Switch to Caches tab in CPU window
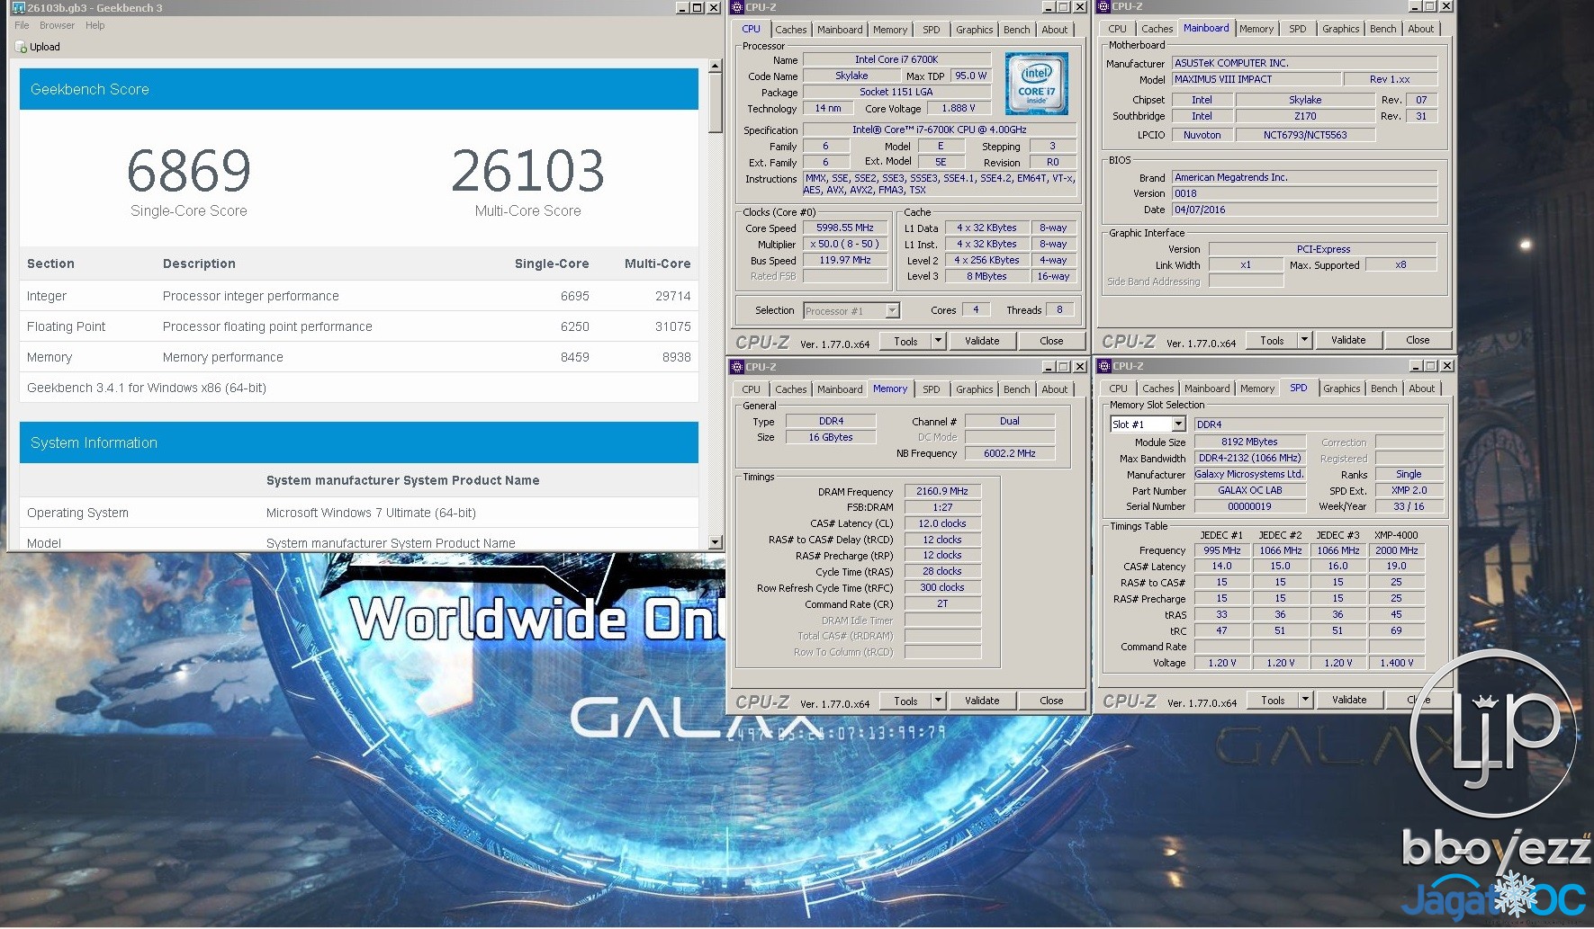 tap(790, 30)
